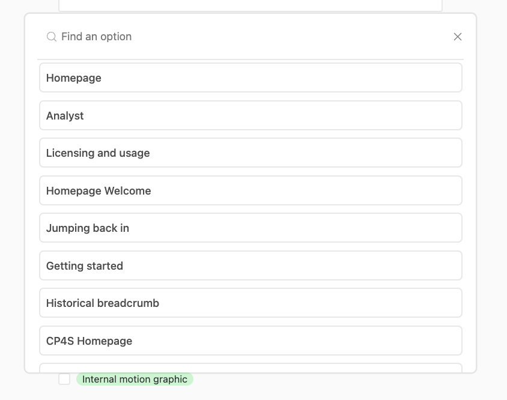This screenshot has width=507, height=400.
Task: Open the Analyst entry in the list
Action: 250,115
